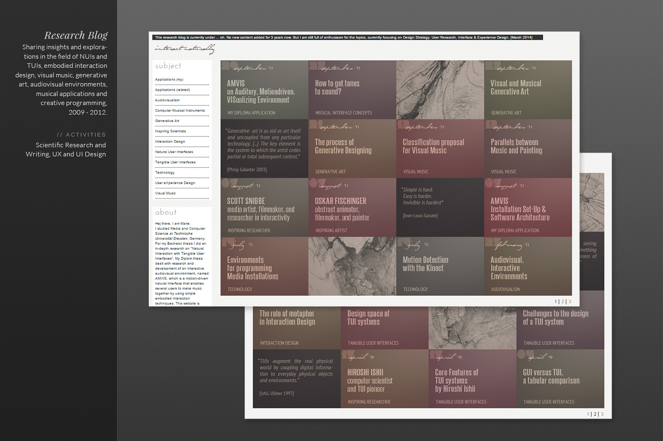This screenshot has height=441, width=663.
Task: Click the 'Research Blog' heading in left panel
Action: click(76, 35)
